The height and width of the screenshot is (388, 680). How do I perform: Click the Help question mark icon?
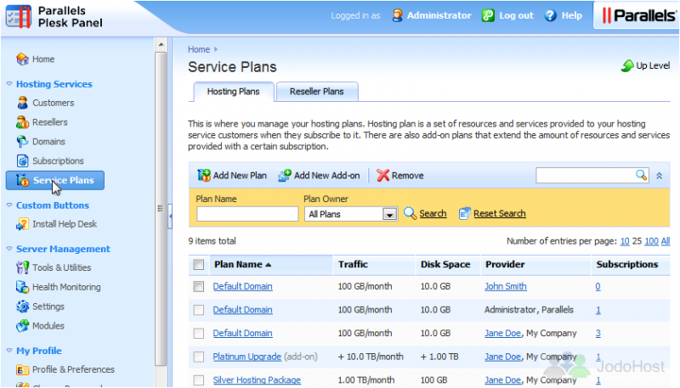(550, 15)
